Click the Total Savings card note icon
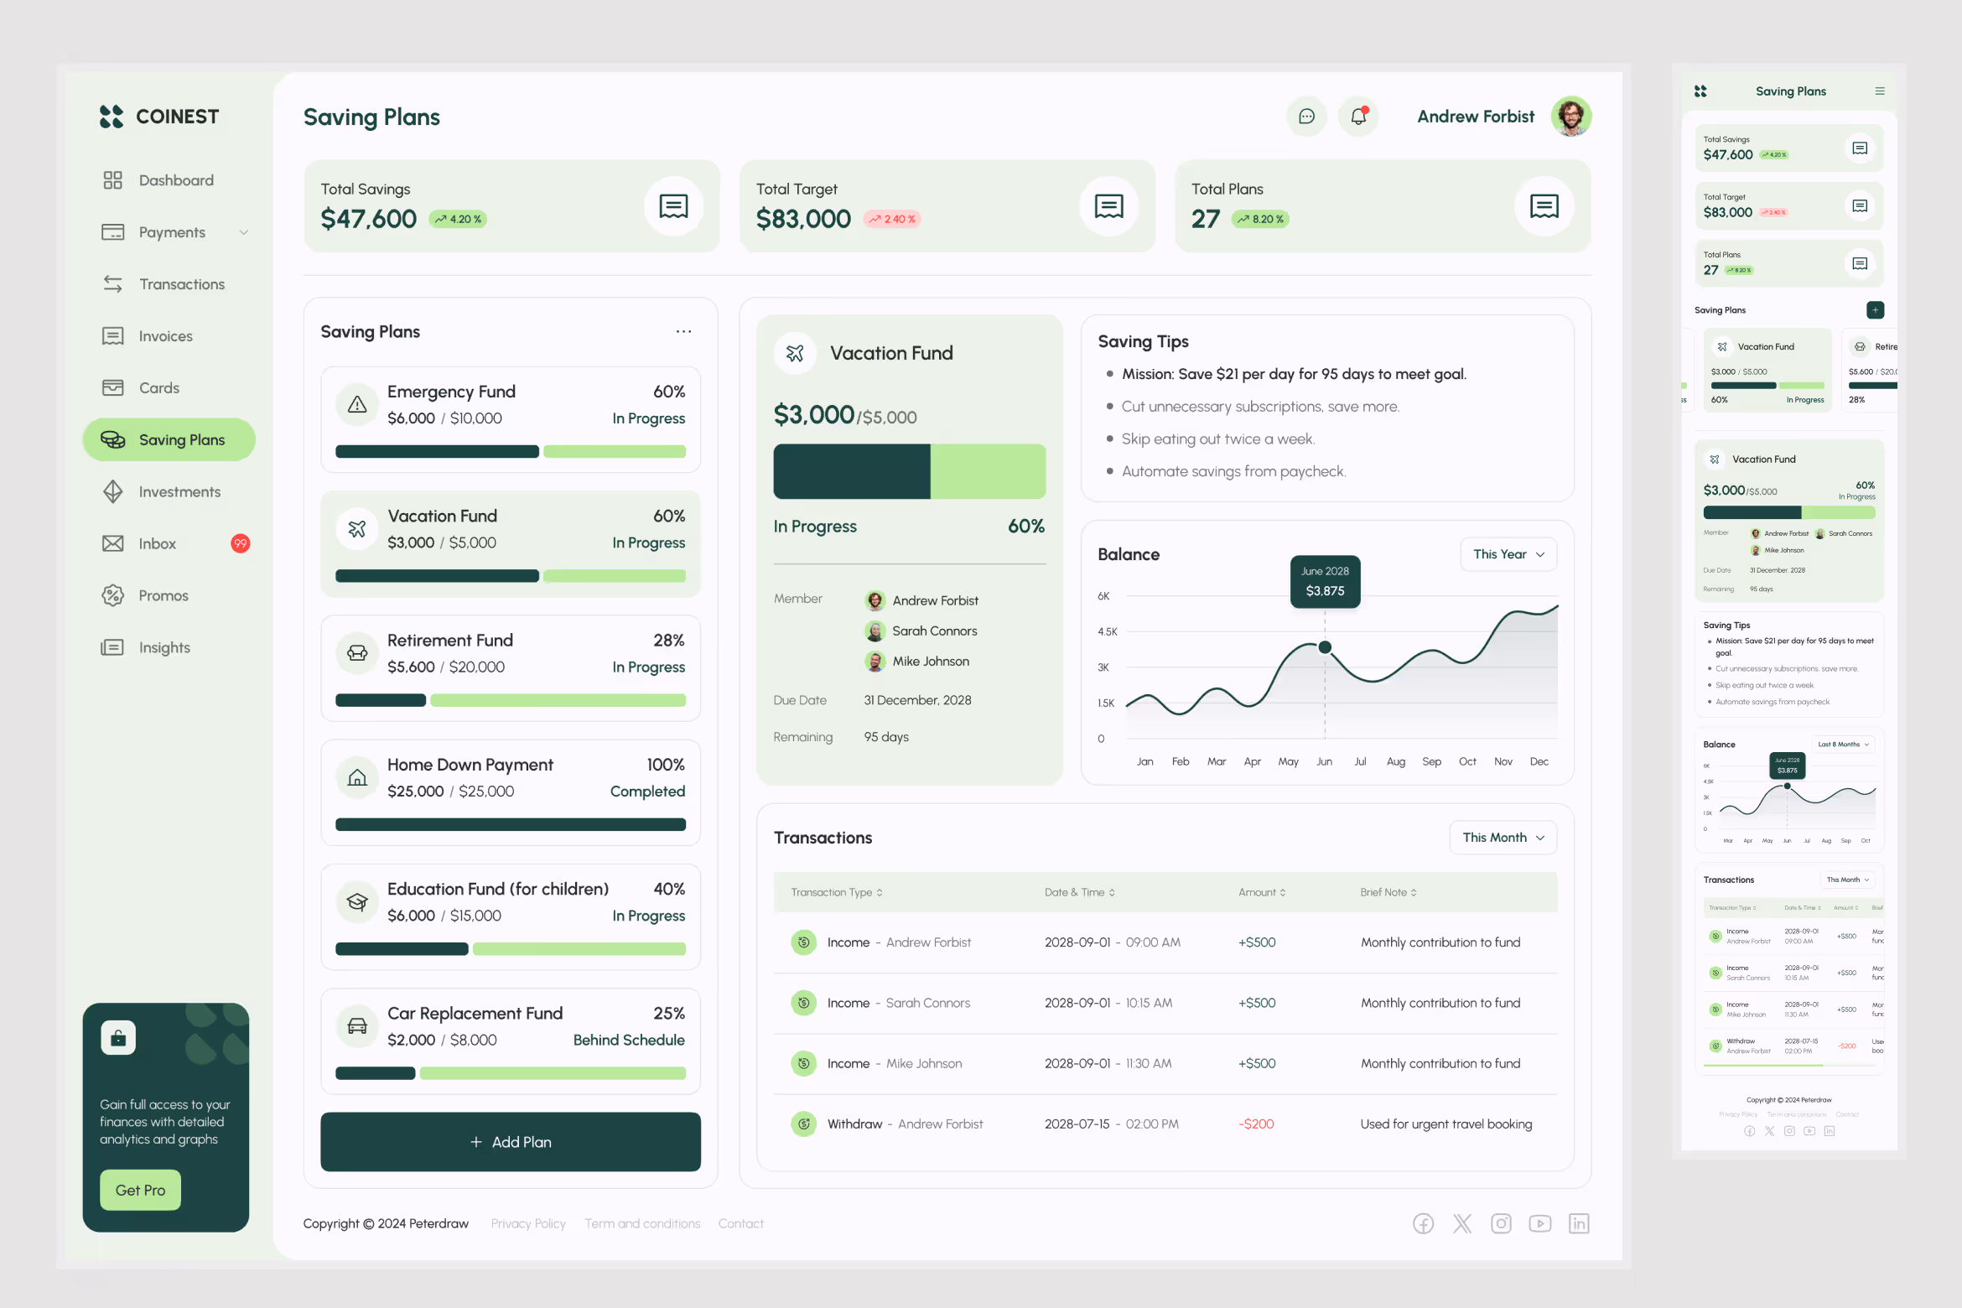This screenshot has width=1962, height=1308. coord(673,206)
